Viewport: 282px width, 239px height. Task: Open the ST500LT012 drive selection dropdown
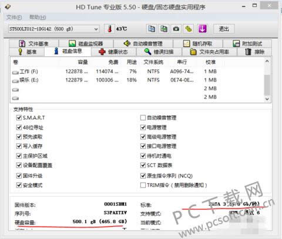[53, 29]
